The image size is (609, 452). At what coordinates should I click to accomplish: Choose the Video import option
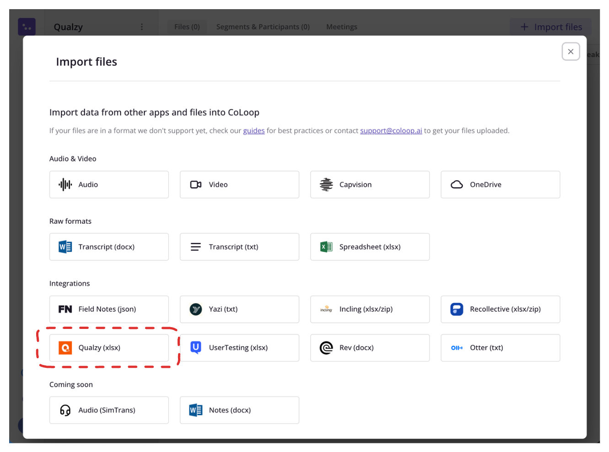[x=239, y=184]
